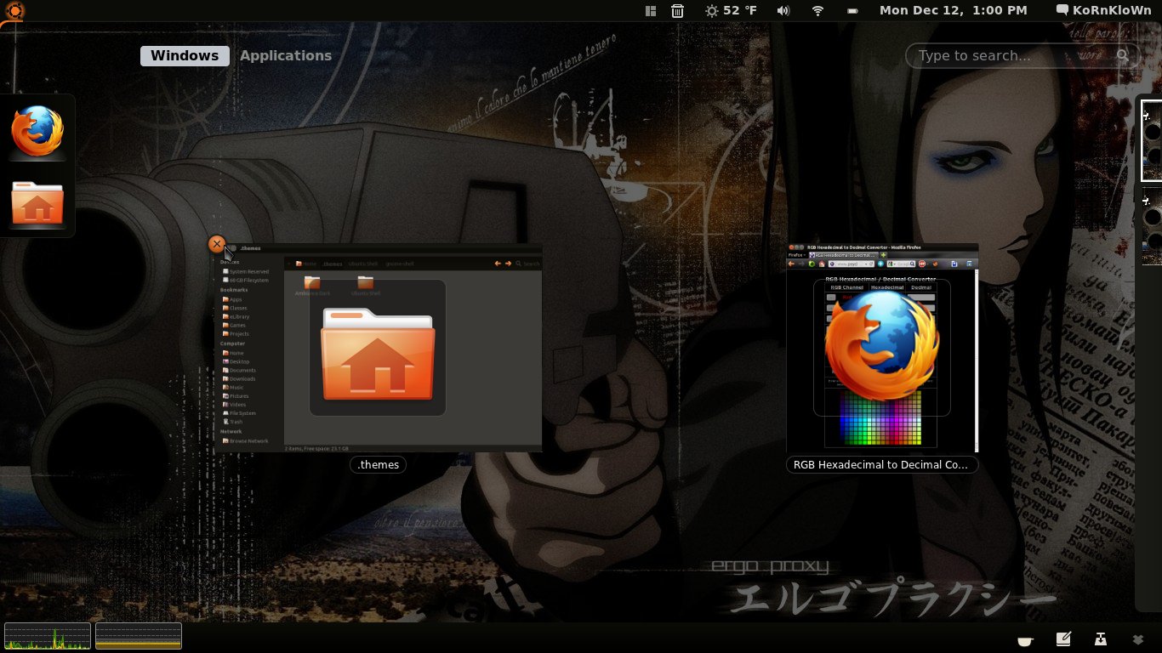Switch to the Applications tab

tap(286, 55)
